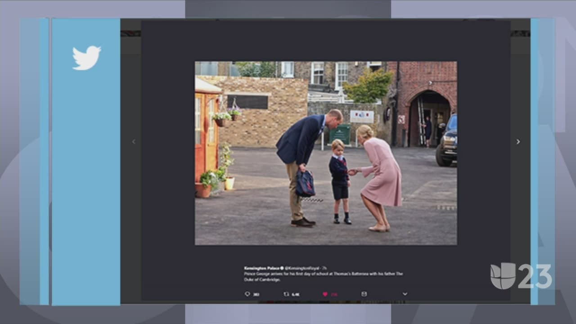This screenshot has width=576, height=324.
Task: Retweet using the retweet arrows icon
Action: (x=286, y=294)
